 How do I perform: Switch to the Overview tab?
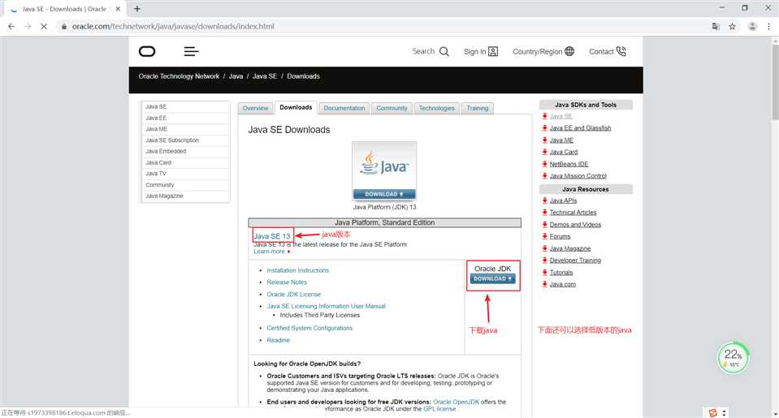point(255,108)
